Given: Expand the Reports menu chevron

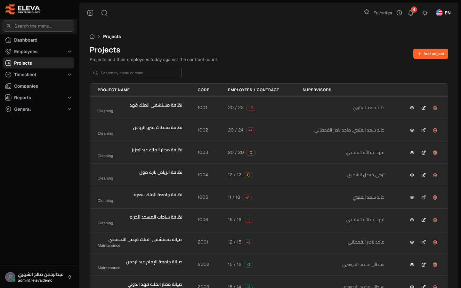Looking at the screenshot, I should pyautogui.click(x=69, y=98).
